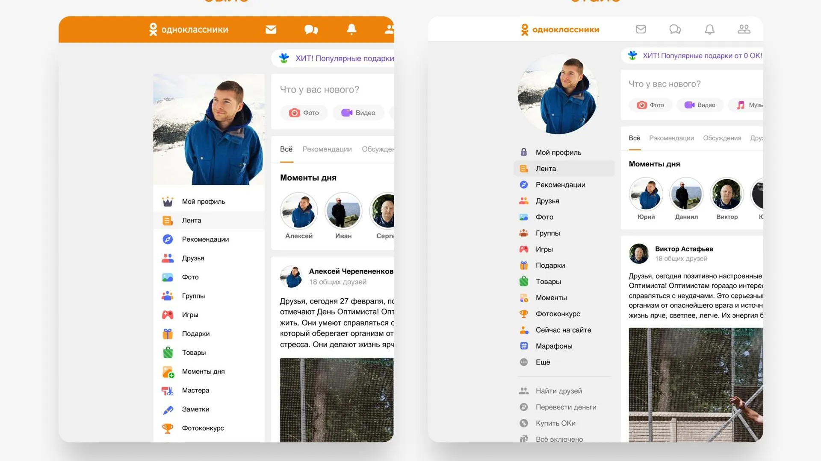
Task: Open Алексей's moment in the old design
Action: (299, 211)
